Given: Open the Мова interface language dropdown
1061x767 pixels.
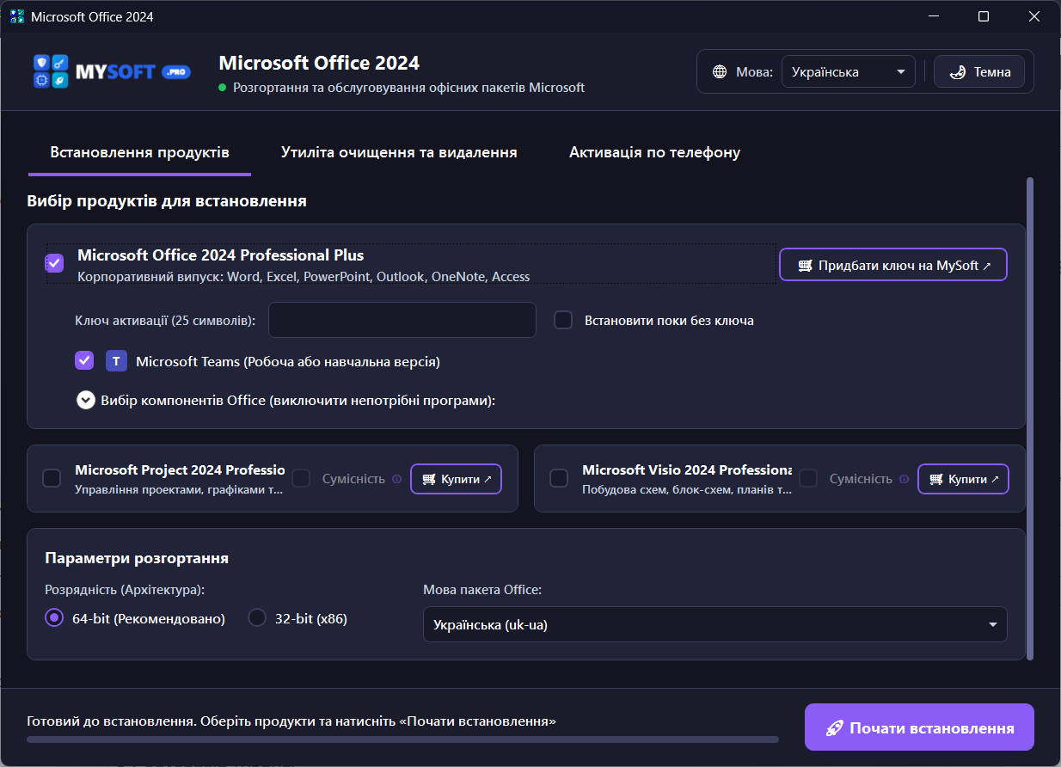Looking at the screenshot, I should tap(849, 72).
